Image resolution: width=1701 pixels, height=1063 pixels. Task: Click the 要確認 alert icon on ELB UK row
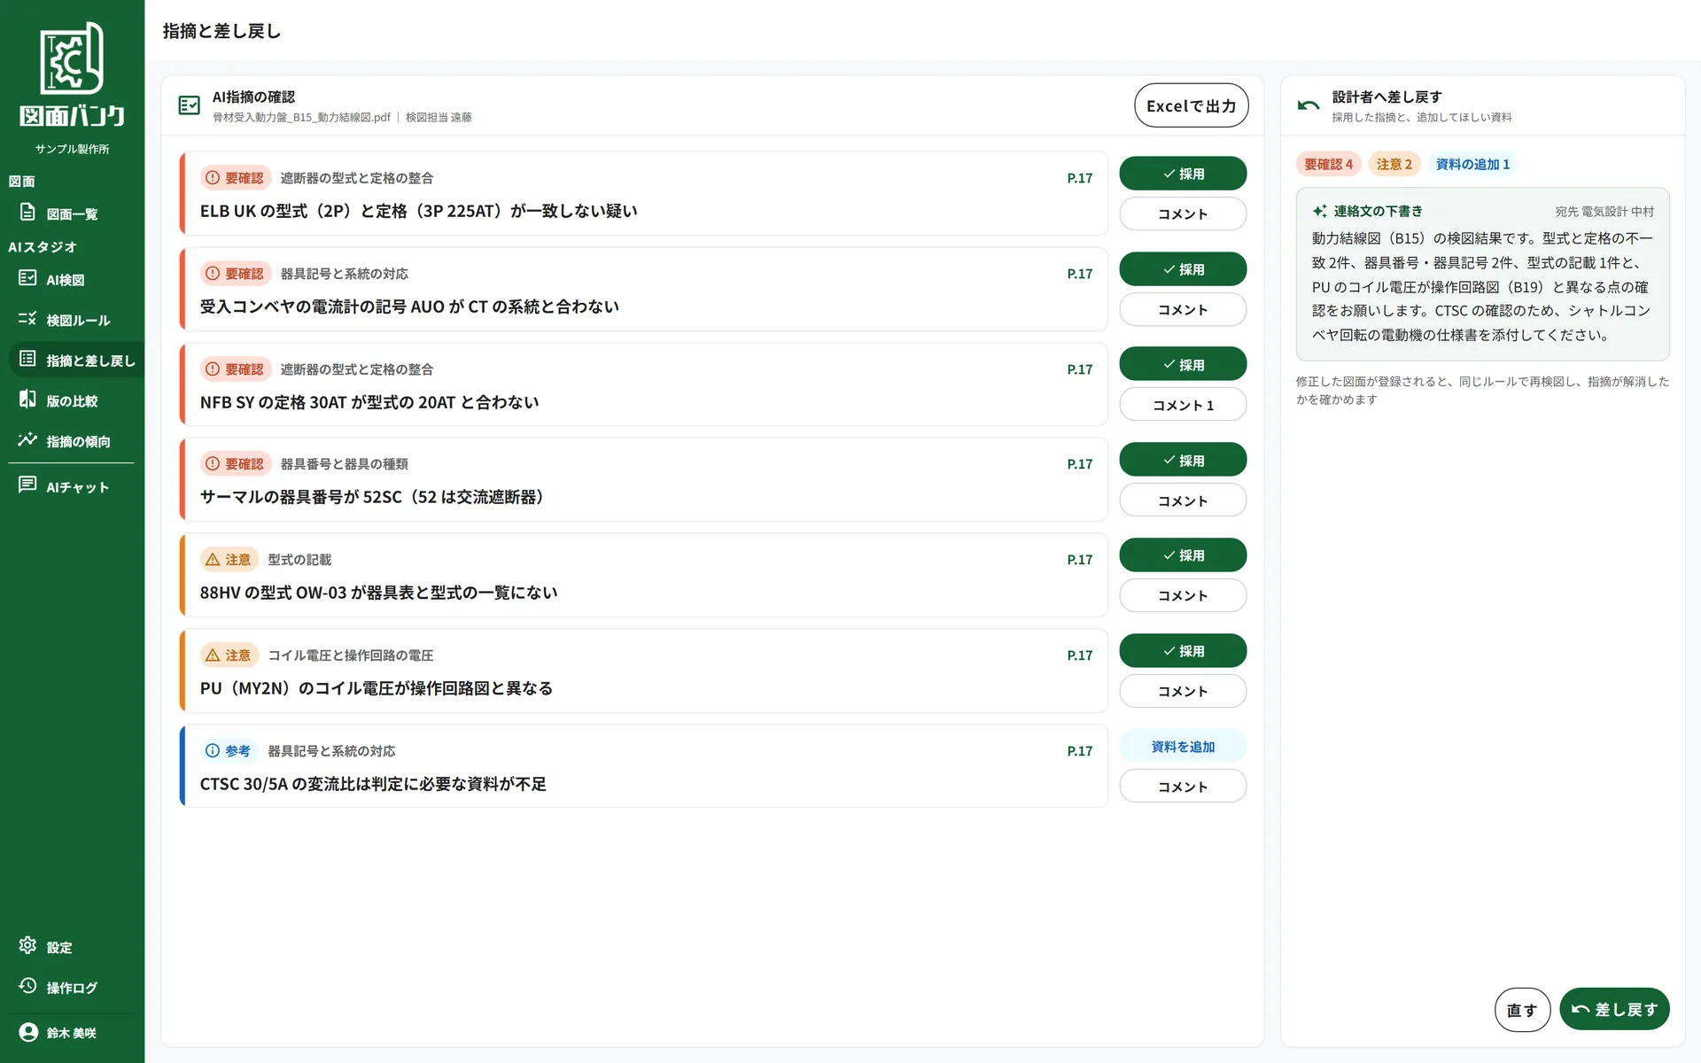coord(213,178)
